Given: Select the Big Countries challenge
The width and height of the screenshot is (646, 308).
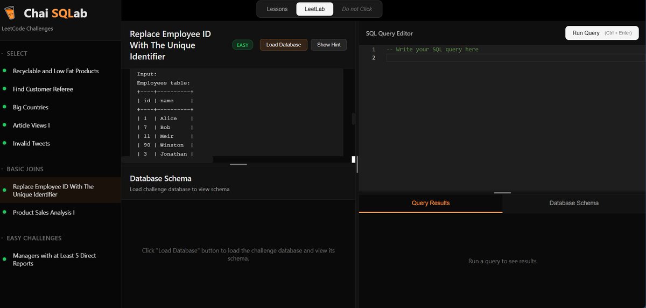Looking at the screenshot, I should 31,107.
